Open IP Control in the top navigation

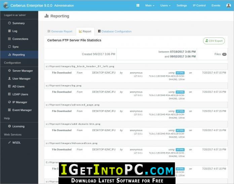click(199, 5)
